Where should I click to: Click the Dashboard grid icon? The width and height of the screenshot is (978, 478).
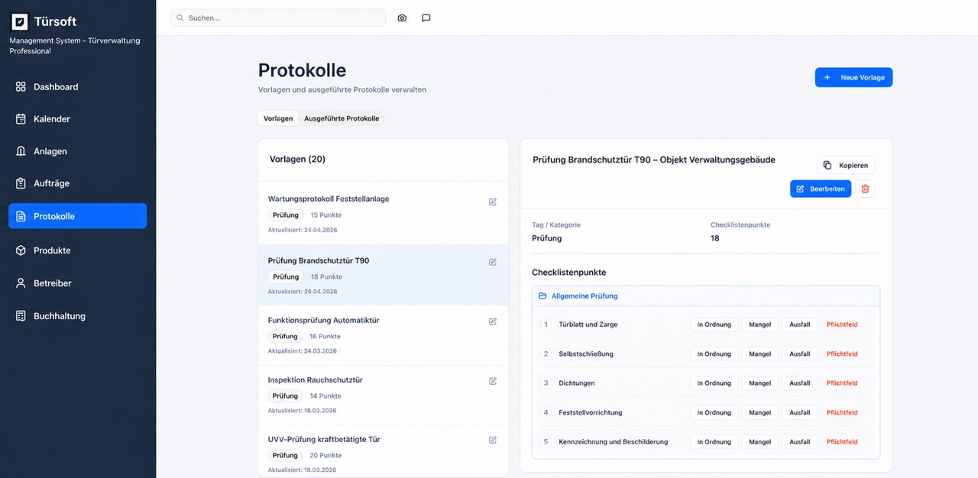[21, 87]
